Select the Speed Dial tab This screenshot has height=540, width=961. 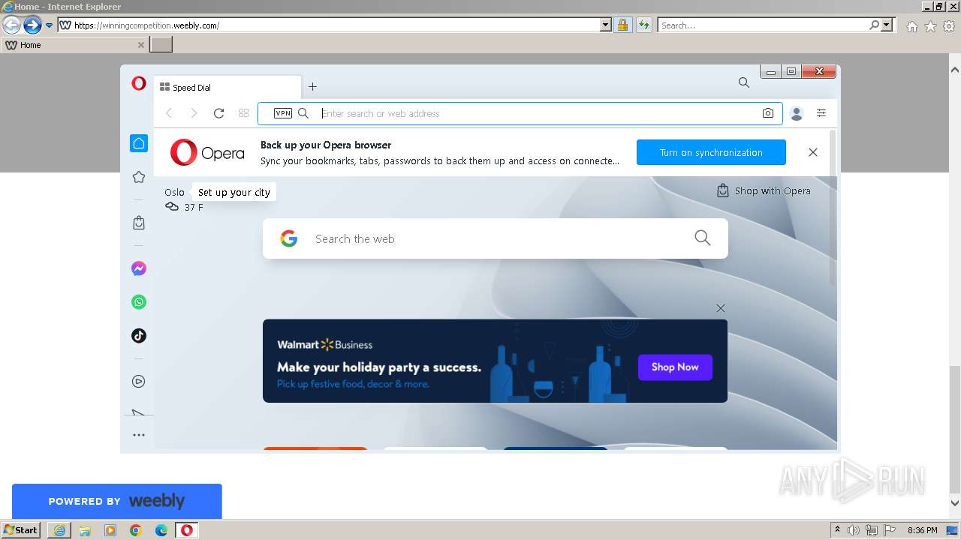[x=227, y=87]
